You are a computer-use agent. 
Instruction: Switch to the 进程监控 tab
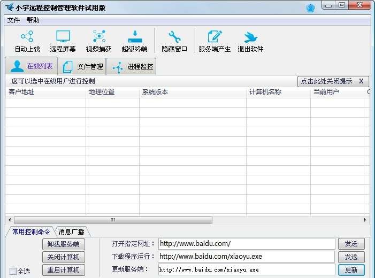(132, 66)
